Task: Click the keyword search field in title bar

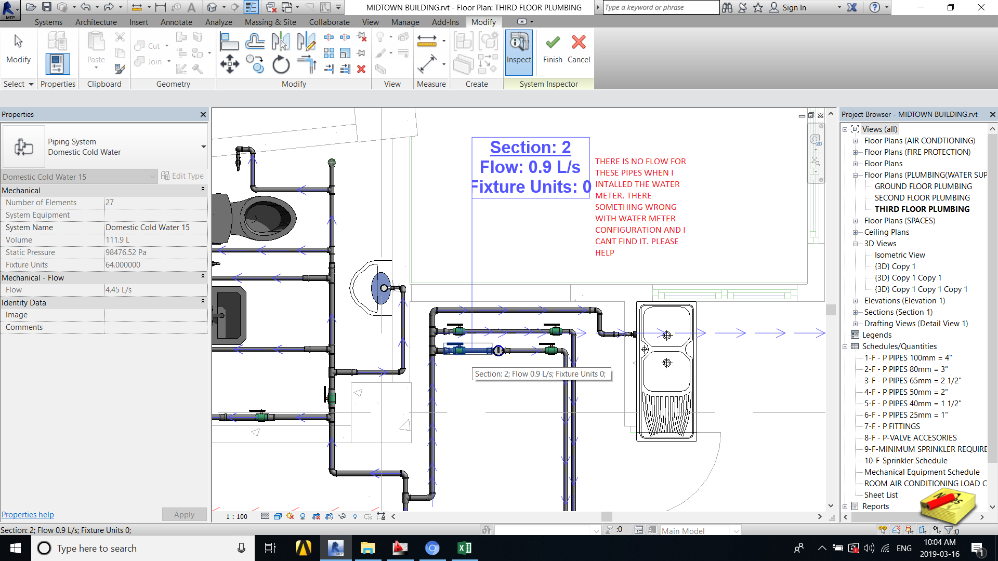Action: tap(660, 7)
